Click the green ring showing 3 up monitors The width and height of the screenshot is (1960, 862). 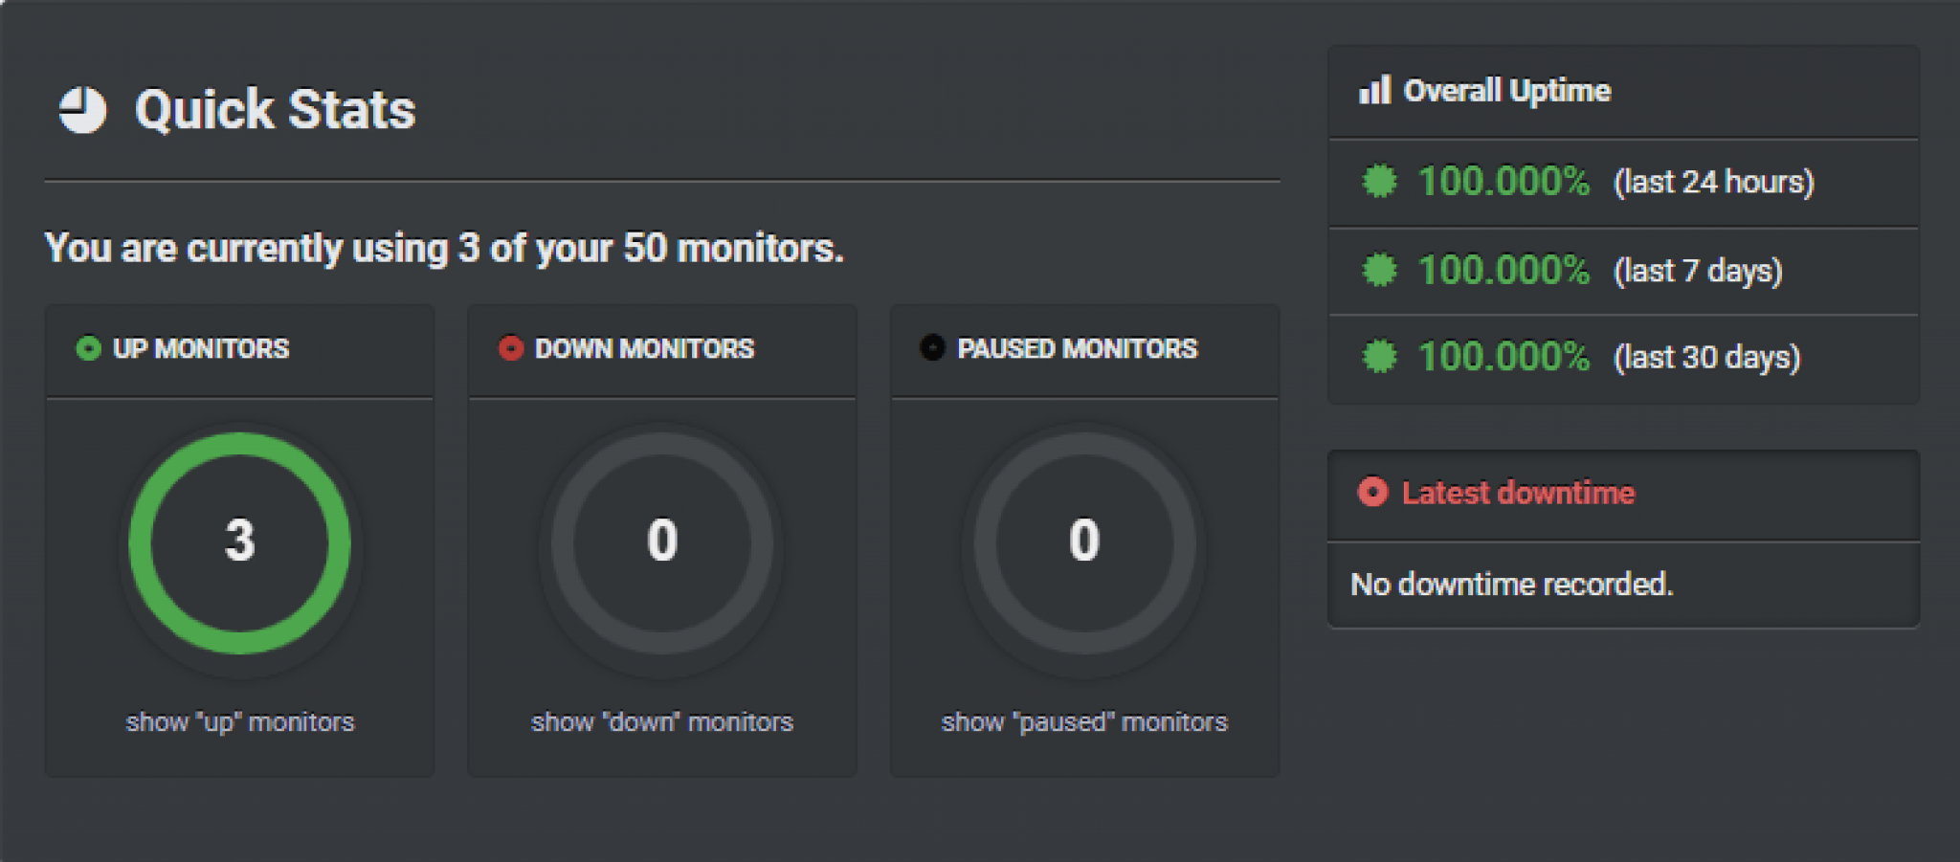(x=240, y=543)
